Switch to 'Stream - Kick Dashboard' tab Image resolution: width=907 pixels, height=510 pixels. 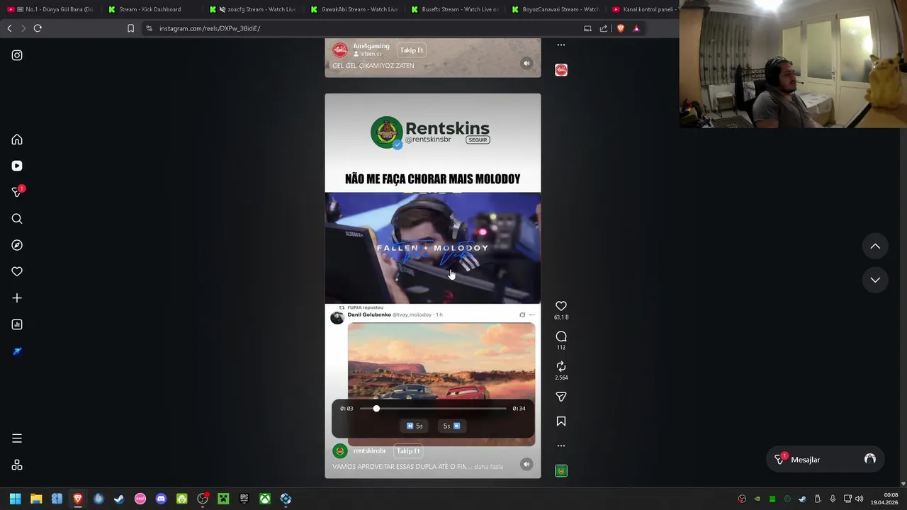point(150,9)
